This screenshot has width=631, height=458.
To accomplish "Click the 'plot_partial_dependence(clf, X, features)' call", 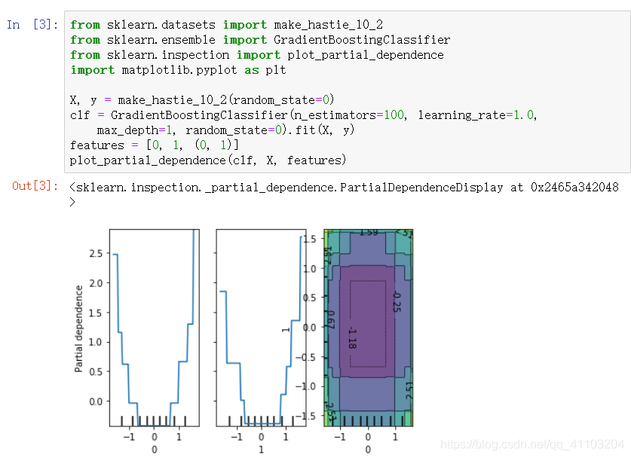I will 207,160.
